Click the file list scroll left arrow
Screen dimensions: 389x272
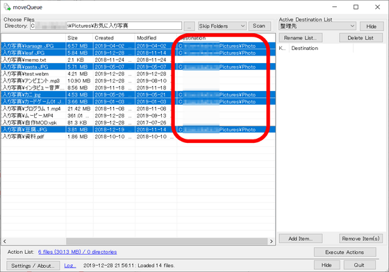pos(4,241)
